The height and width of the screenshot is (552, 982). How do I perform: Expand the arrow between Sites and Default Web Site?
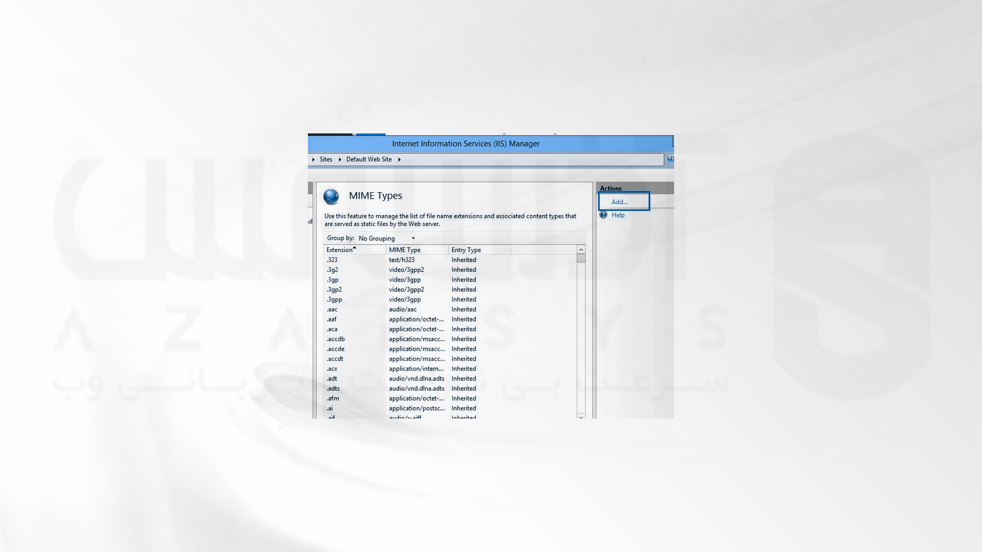[x=340, y=159]
